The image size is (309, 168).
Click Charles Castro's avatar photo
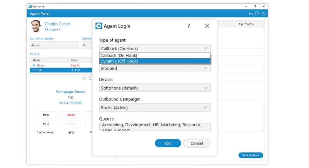tap(36, 26)
